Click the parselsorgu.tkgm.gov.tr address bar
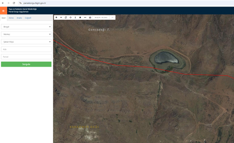This screenshot has width=234, height=143. [x=35, y=3]
